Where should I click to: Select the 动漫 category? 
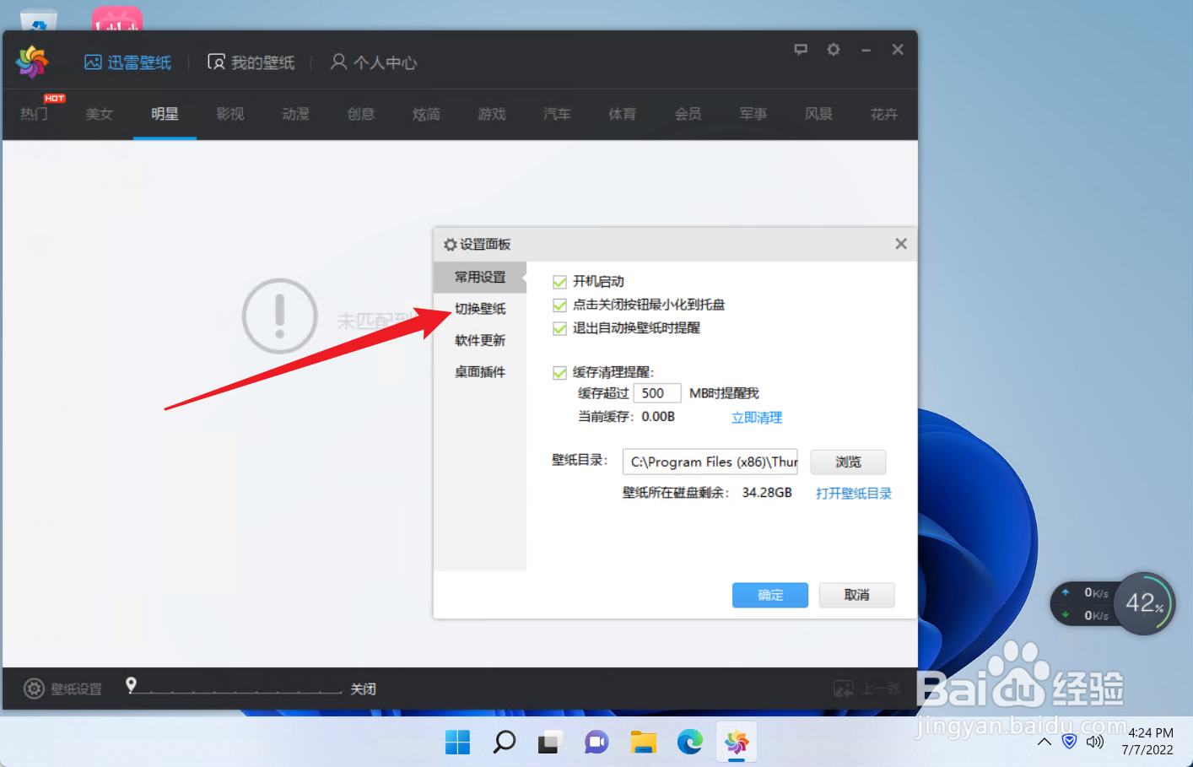coord(295,113)
